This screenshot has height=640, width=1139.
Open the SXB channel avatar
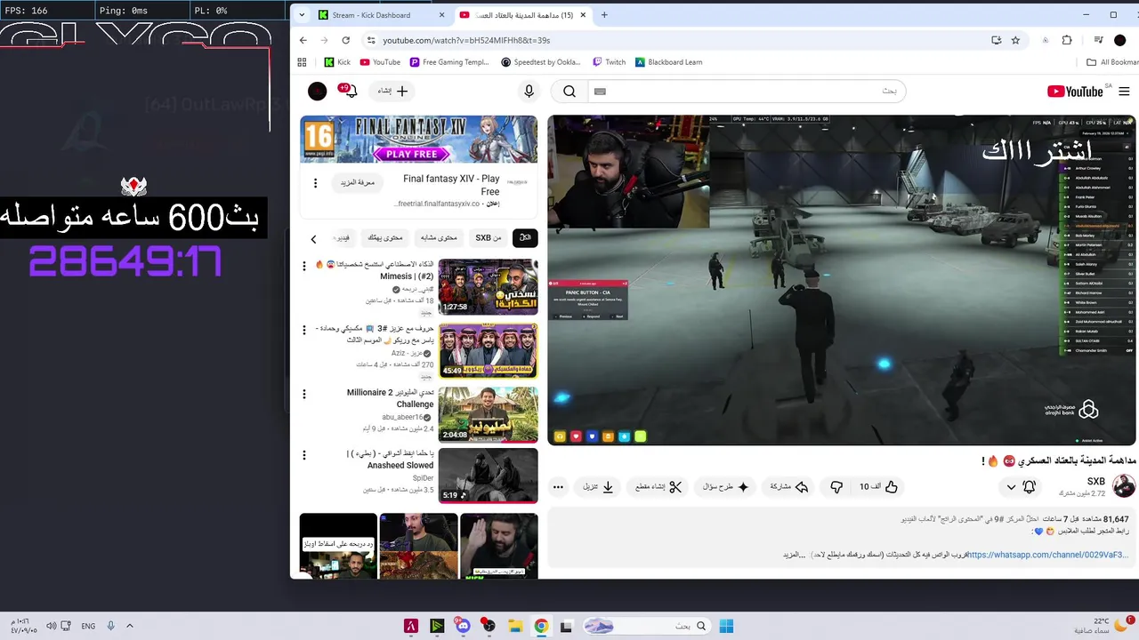[1125, 486]
